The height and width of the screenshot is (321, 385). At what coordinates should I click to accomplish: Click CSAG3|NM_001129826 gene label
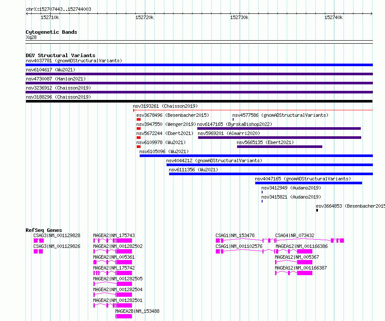[x=57, y=246]
